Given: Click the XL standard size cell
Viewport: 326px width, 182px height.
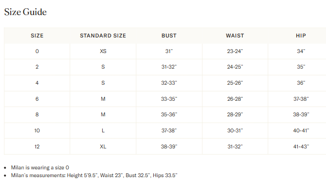Looking at the screenshot, I should click(103, 146).
